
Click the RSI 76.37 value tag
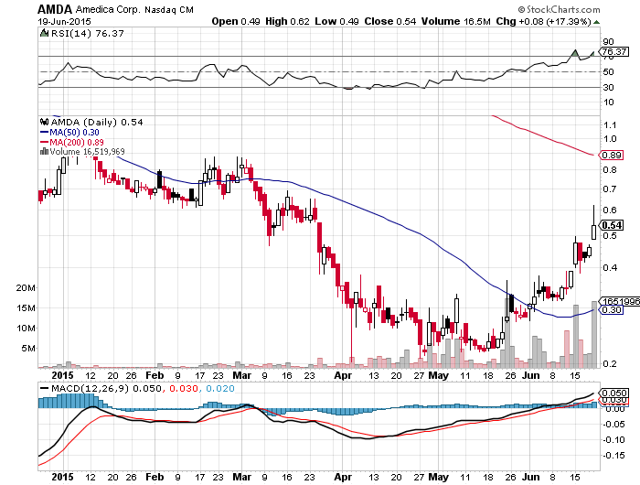point(613,52)
